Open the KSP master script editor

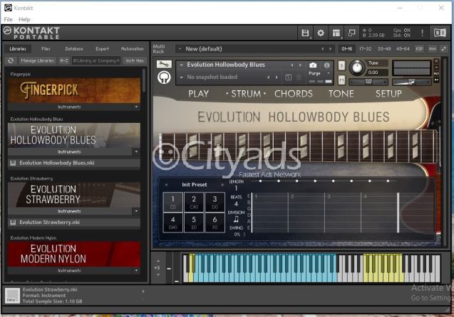pos(419,49)
